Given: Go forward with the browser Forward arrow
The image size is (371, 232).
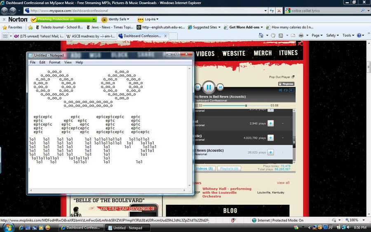Looking at the screenshot, I should coord(12,11).
